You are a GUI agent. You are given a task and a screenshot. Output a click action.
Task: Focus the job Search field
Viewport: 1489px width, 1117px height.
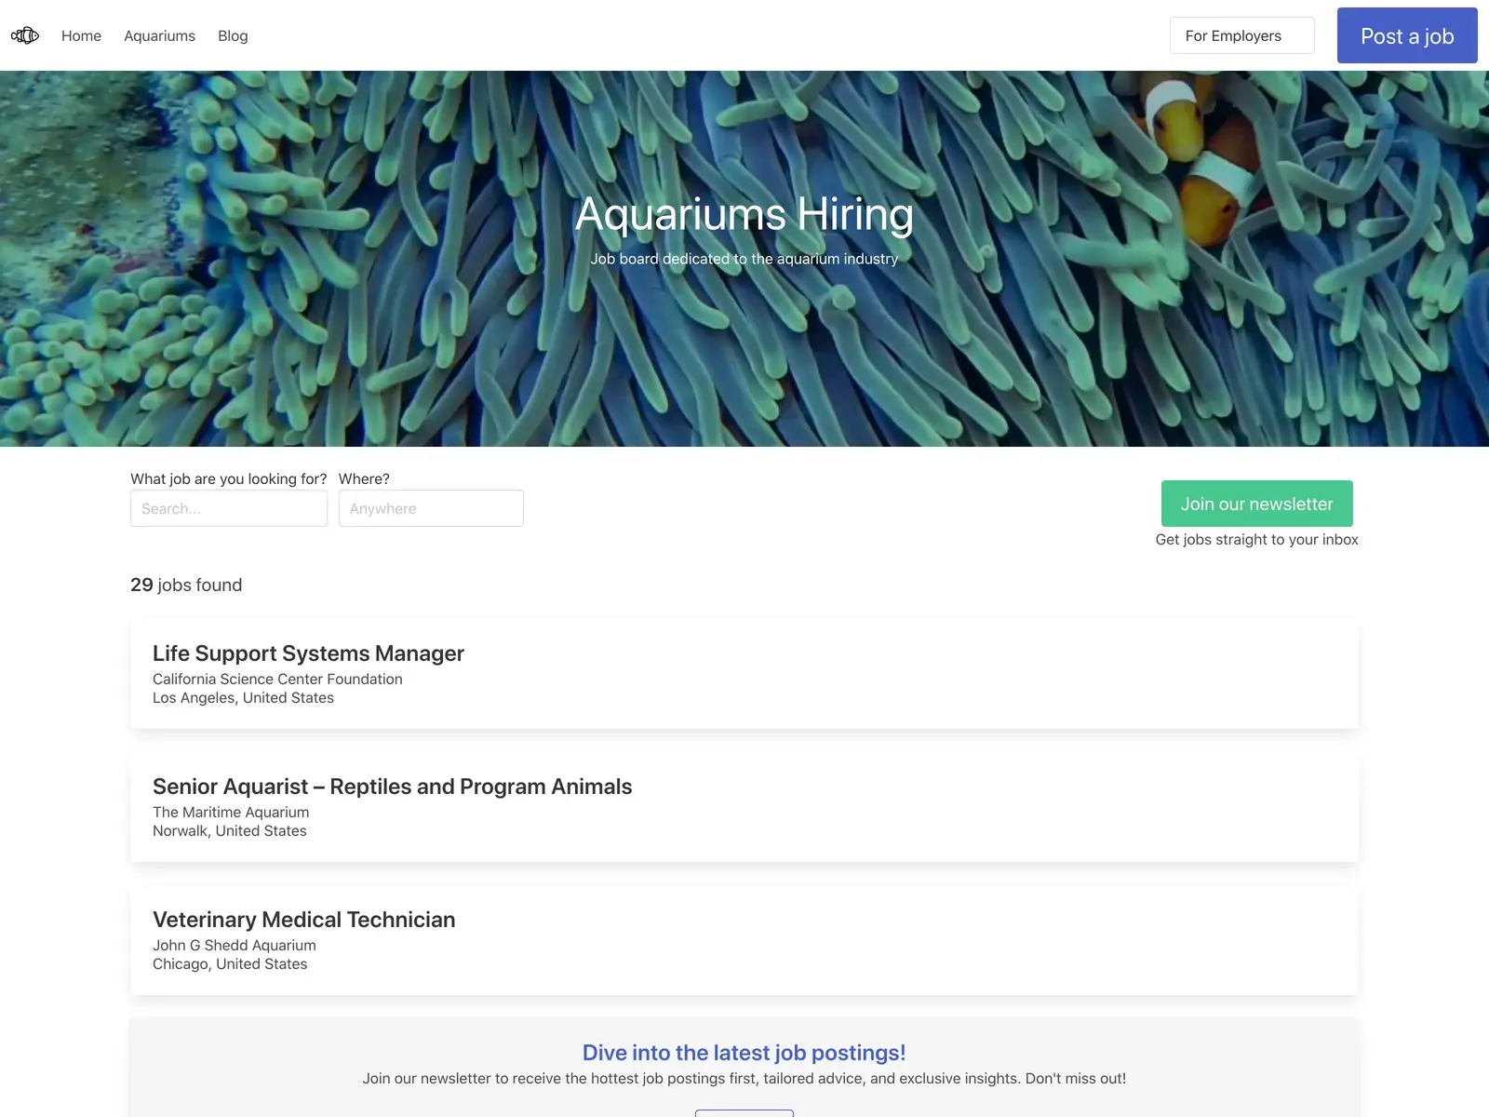[229, 508]
